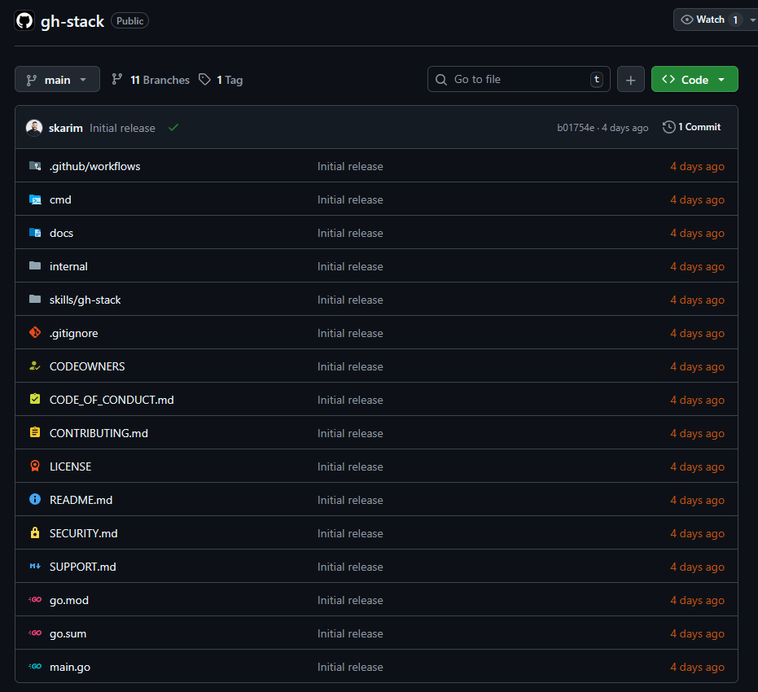Click the GitHub octocat logo
Image resolution: width=758 pixels, height=692 pixels.
[24, 21]
